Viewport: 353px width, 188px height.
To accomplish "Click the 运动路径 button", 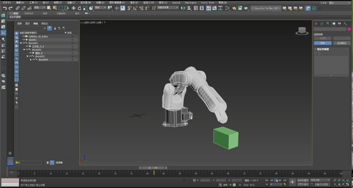I will pyautogui.click(x=342, y=43).
